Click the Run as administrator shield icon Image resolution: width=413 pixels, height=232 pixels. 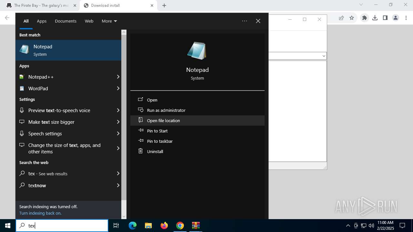[x=140, y=110]
